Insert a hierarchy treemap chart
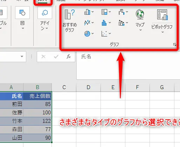 point(106,12)
